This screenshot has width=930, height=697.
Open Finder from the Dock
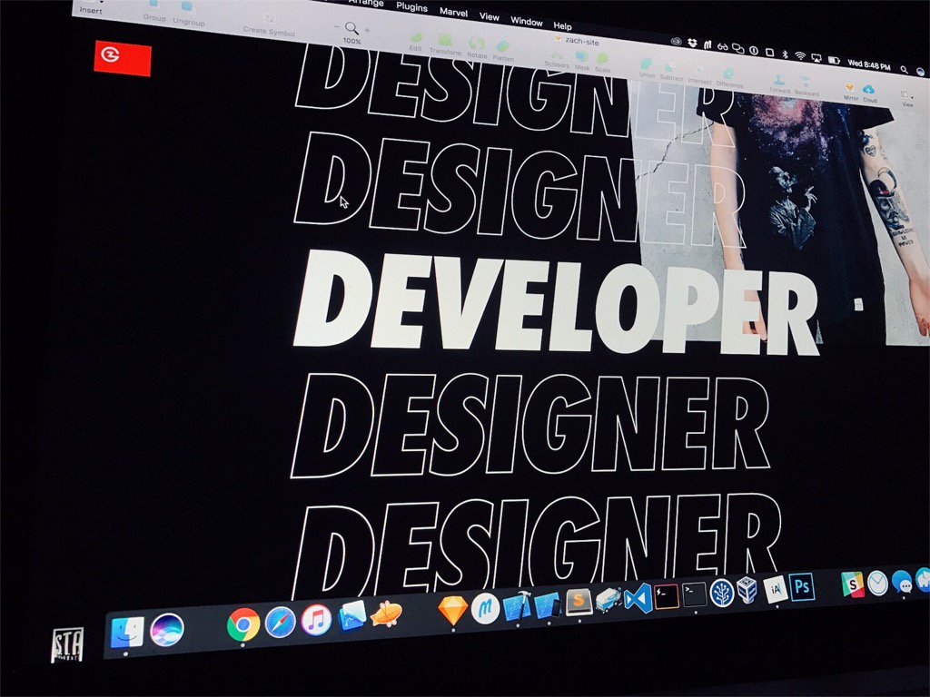point(127,632)
